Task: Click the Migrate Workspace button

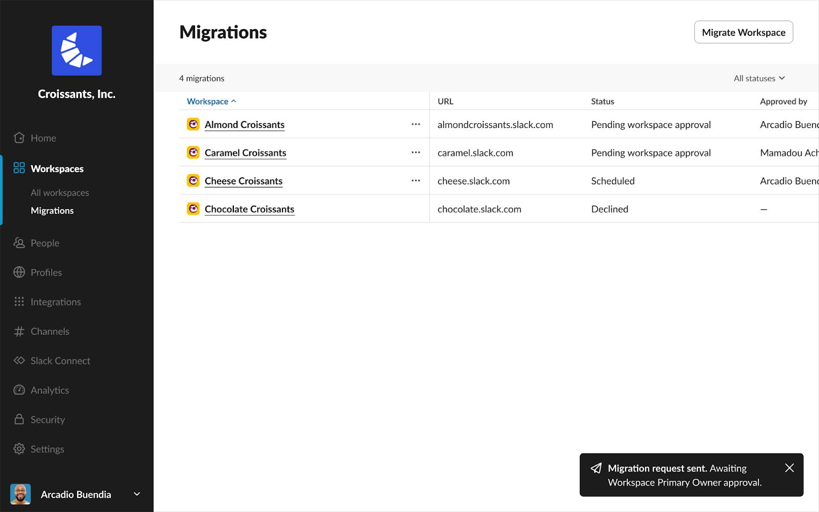Action: 743,32
